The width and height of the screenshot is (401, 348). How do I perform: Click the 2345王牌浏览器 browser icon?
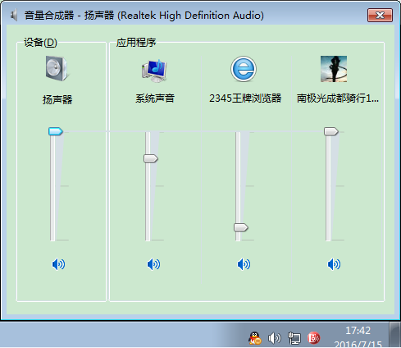tap(244, 69)
